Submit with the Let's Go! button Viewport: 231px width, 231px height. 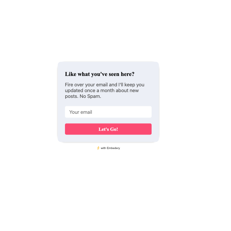(108, 129)
